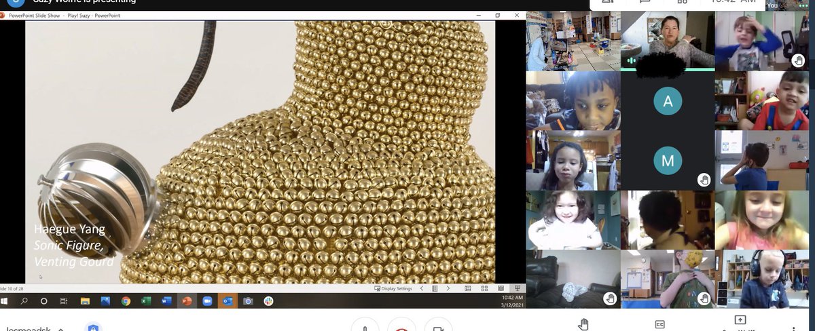815x331 pixels.
Task: Select the speaking woman's video tile
Action: [667, 40]
